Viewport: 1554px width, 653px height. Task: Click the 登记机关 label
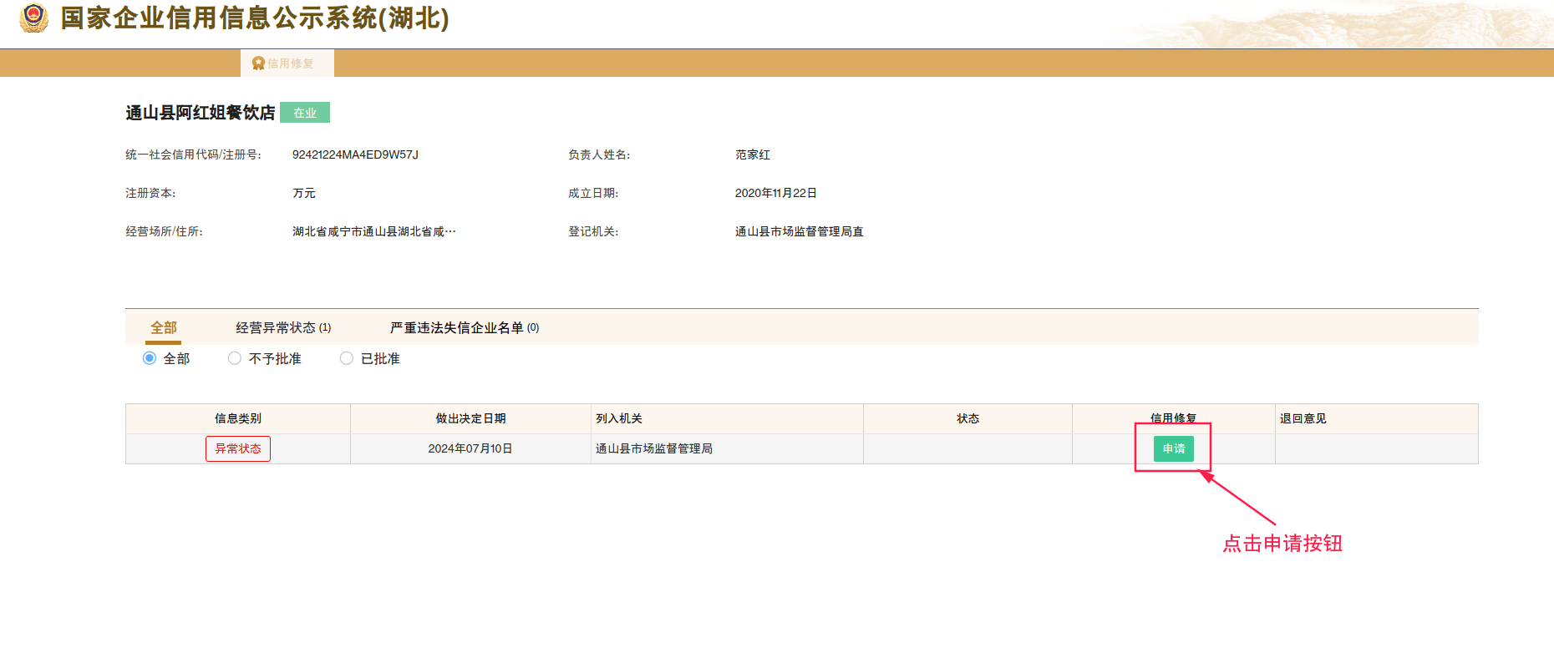[593, 231]
